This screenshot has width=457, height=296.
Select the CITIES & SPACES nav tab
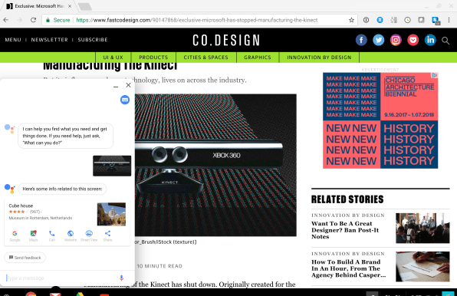[x=206, y=58]
